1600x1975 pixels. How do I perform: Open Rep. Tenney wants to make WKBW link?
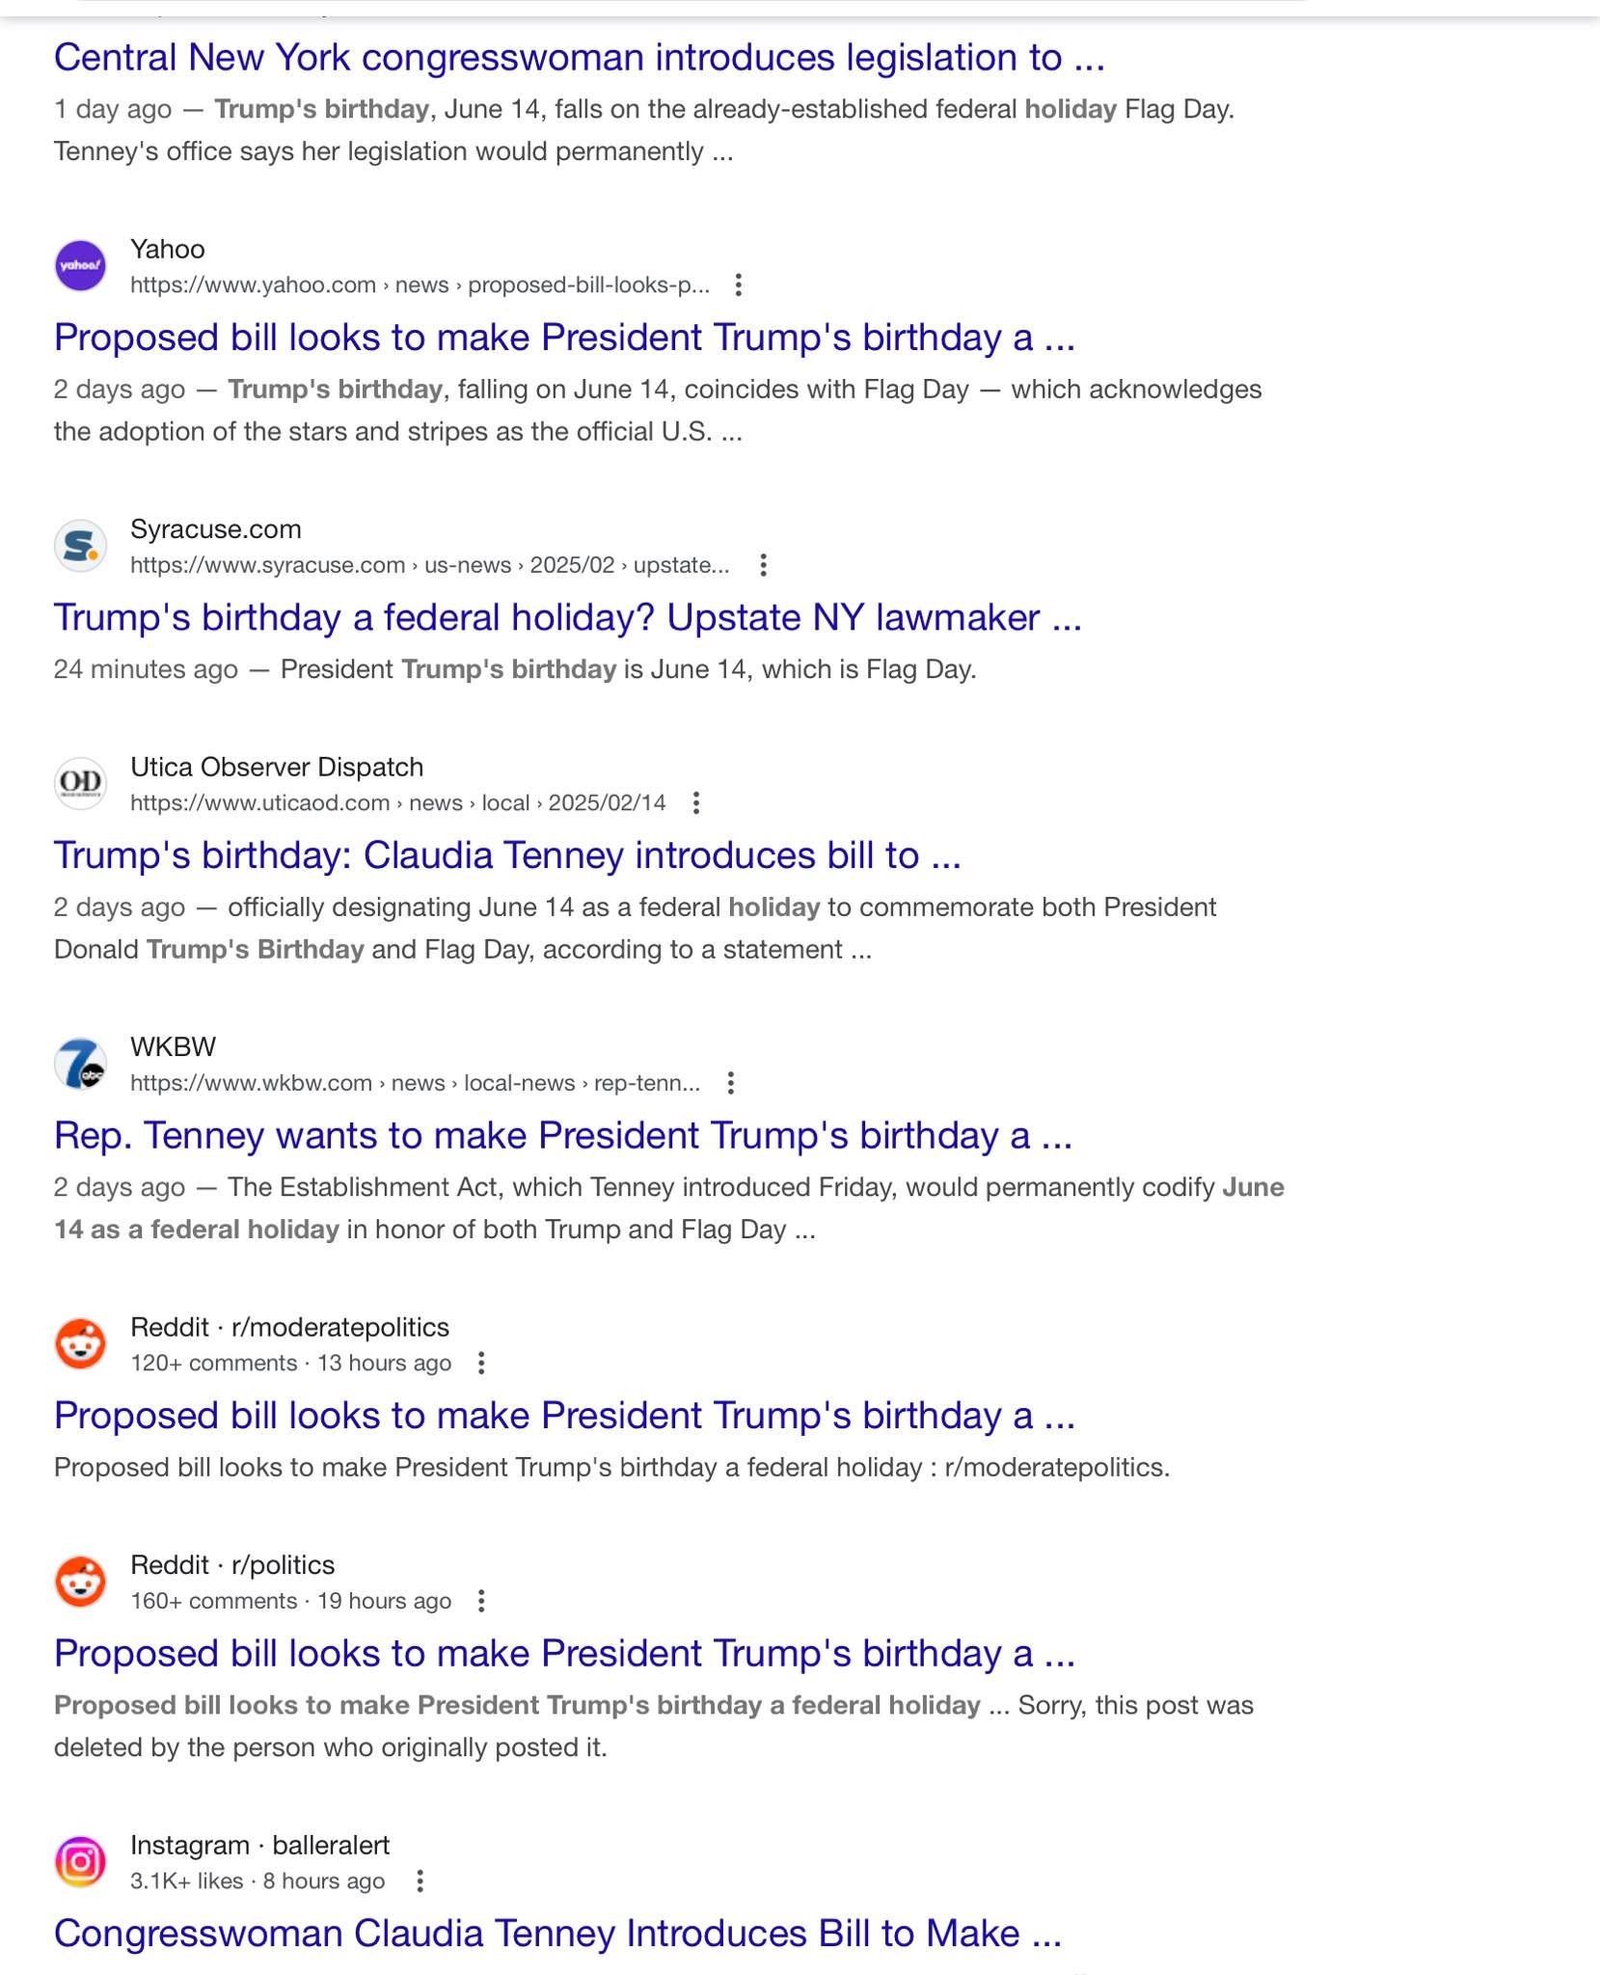point(563,1136)
